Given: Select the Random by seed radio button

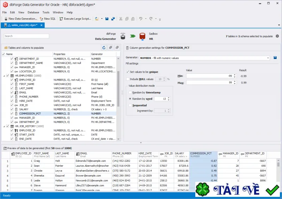Looking at the screenshot, I should coord(130,99).
